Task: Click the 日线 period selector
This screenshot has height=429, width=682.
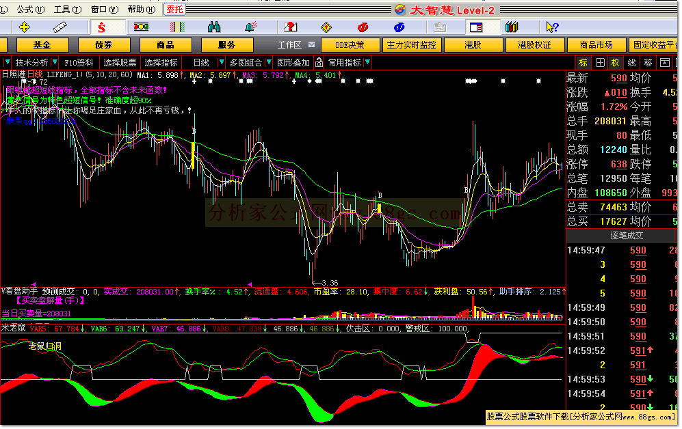Action: click(201, 63)
